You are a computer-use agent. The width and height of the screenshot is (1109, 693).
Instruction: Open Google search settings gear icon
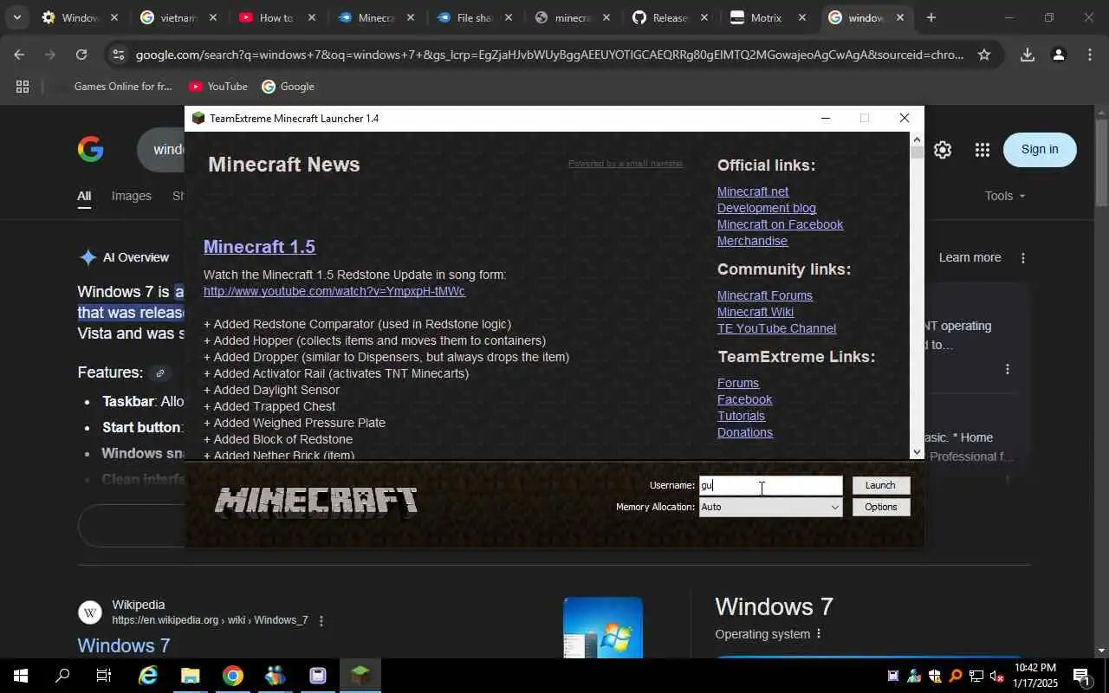(x=943, y=150)
